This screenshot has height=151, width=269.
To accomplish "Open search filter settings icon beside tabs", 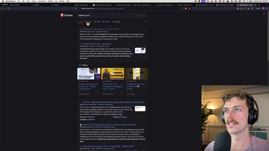I will point(146,22).
